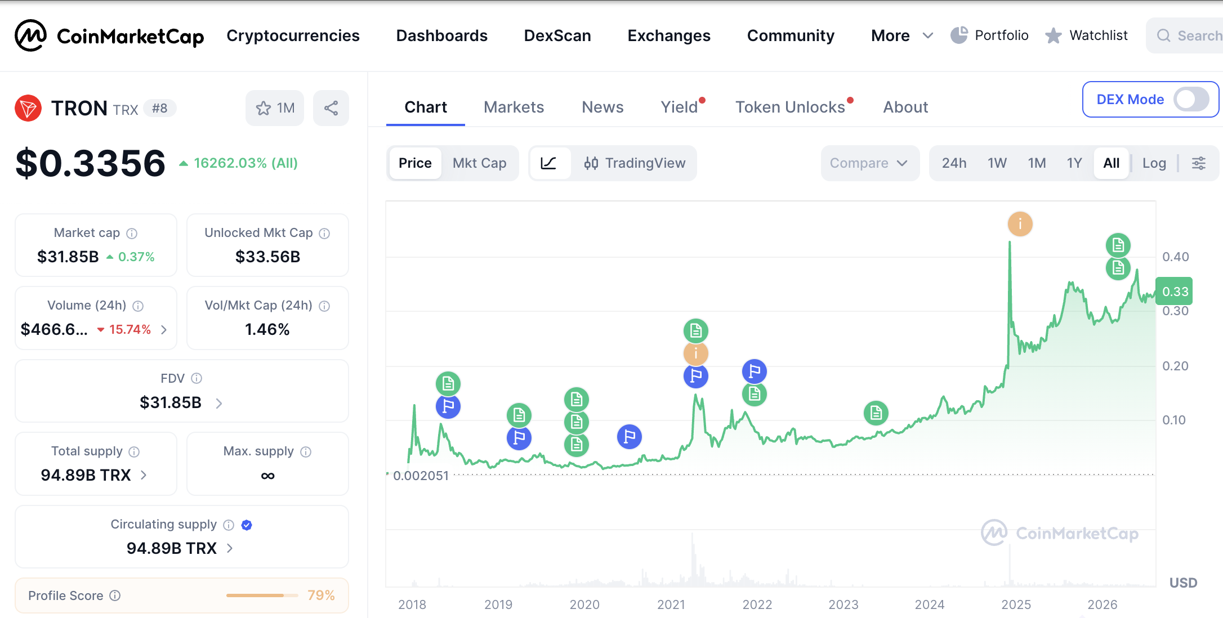Switch to TradingView chart
The width and height of the screenshot is (1223, 618).
[635, 163]
